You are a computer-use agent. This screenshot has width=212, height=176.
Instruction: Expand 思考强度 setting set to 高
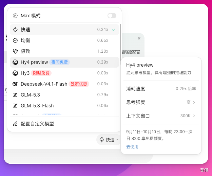point(161,102)
